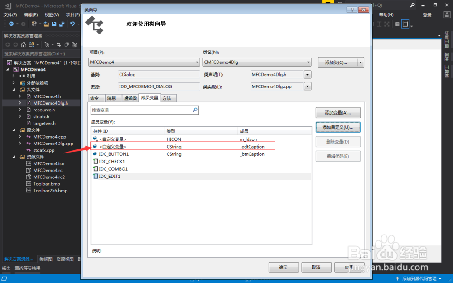Screen dimensions: 453x283
Task: Click the help question-mark button in wizard title
Action: tap(352, 10)
